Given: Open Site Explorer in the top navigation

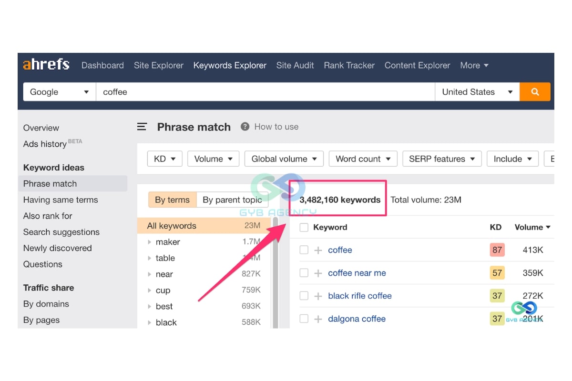Looking at the screenshot, I should pos(159,65).
